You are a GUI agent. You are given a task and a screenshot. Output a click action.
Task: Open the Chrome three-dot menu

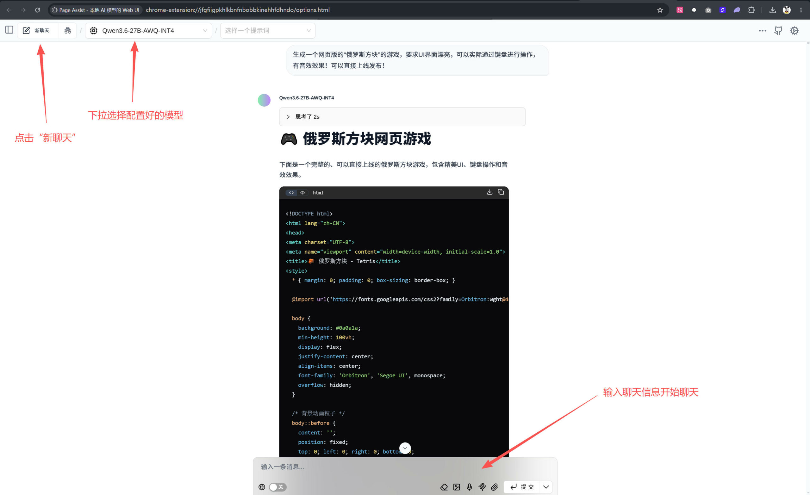pos(801,10)
